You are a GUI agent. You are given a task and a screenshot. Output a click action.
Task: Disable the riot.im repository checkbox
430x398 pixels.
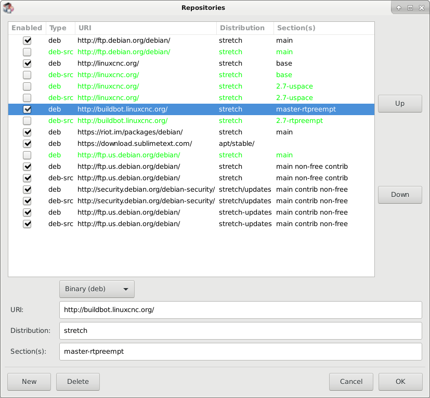click(27, 132)
